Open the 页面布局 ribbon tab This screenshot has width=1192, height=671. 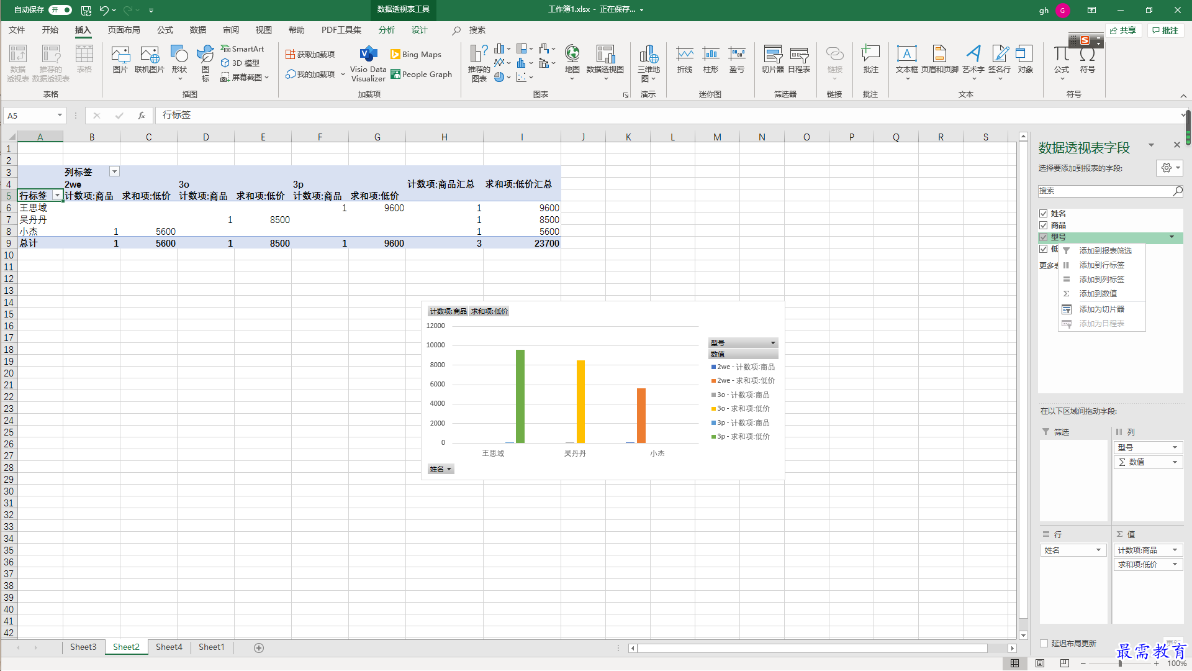[124, 30]
